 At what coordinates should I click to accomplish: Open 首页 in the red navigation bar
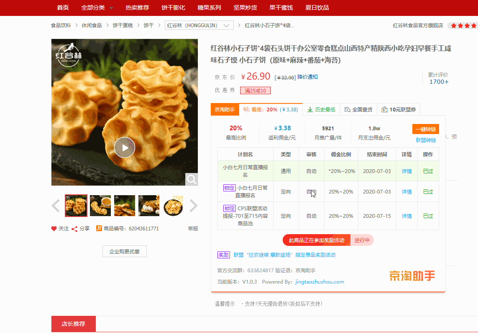[x=63, y=8]
